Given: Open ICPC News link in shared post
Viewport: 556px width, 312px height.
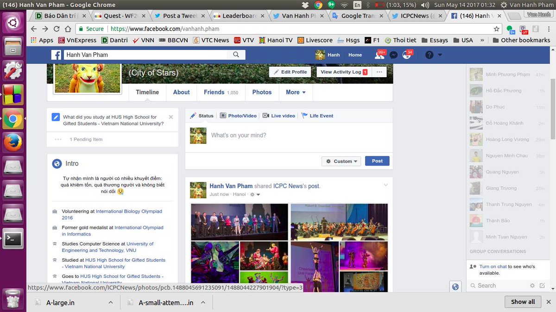Looking at the screenshot, I should tap(288, 186).
